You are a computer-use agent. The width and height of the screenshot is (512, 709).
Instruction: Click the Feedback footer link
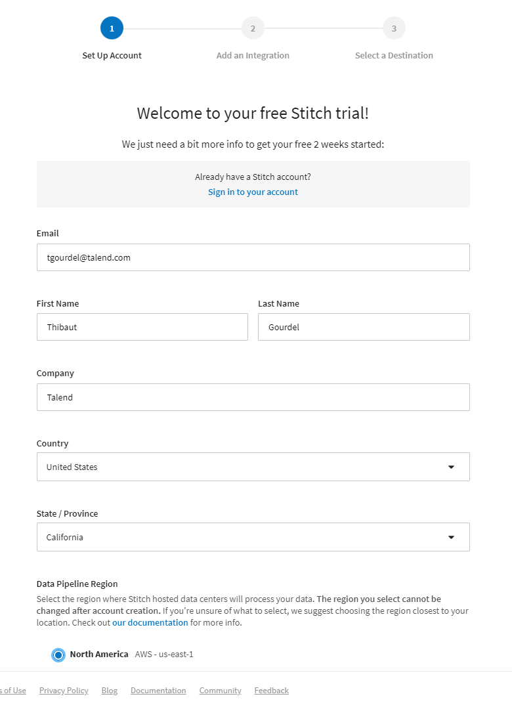[x=271, y=690]
